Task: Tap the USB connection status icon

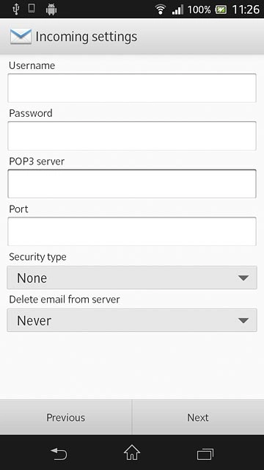Action: pyautogui.click(x=16, y=10)
